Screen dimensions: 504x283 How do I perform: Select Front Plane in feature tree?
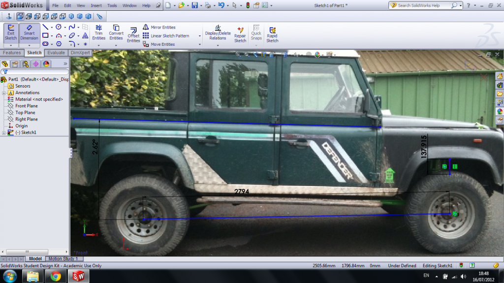pyautogui.click(x=27, y=106)
